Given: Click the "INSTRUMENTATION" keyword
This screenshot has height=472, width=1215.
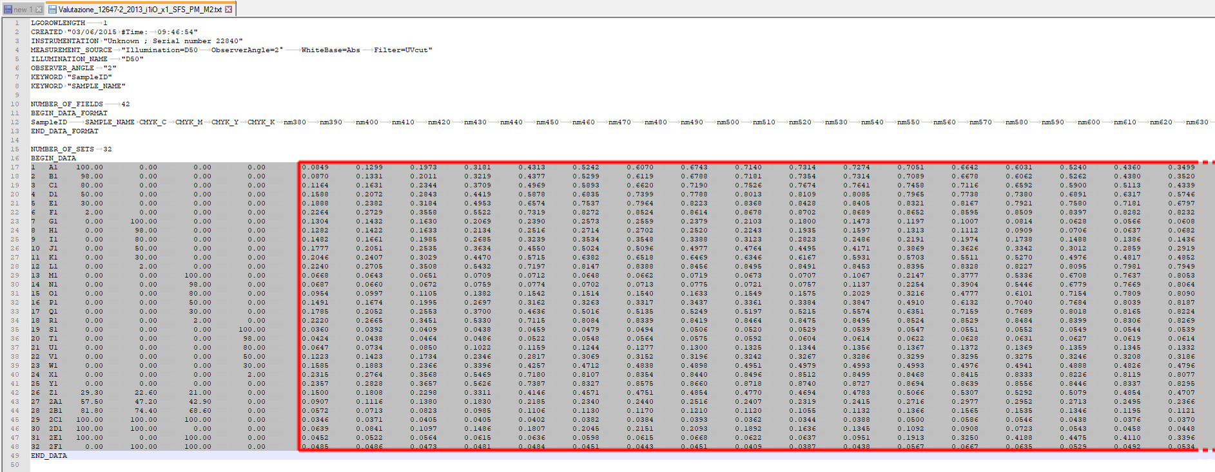Looking at the screenshot, I should pos(64,41).
